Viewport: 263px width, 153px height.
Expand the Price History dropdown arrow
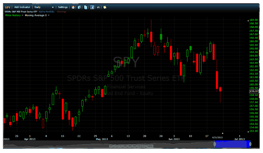[23, 15]
